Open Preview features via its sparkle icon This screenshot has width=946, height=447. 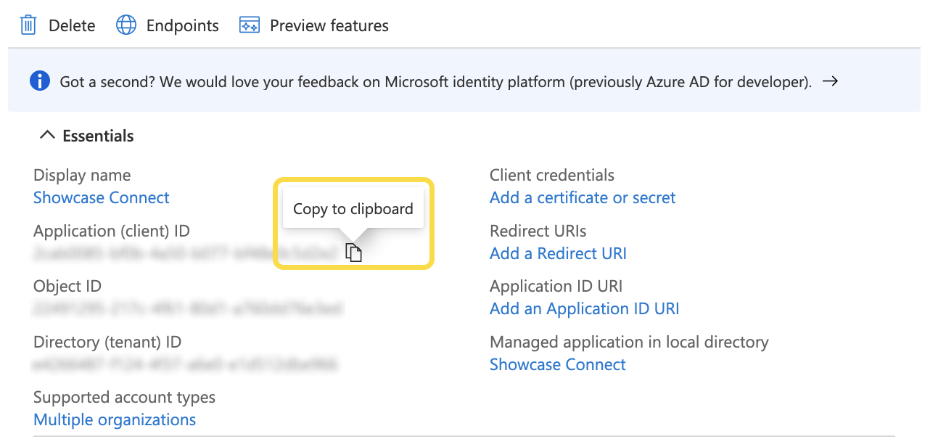[248, 24]
